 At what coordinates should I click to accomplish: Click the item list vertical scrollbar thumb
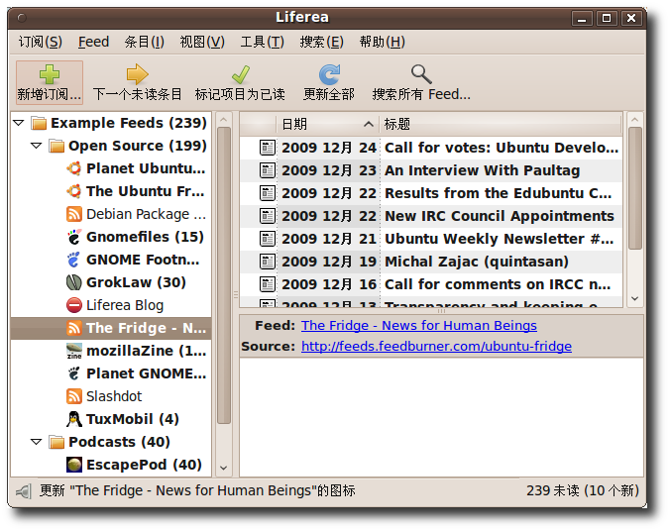pyautogui.click(x=635, y=188)
